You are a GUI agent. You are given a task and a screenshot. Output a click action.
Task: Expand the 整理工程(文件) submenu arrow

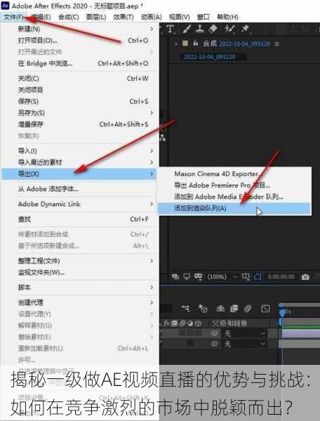[x=152, y=261]
